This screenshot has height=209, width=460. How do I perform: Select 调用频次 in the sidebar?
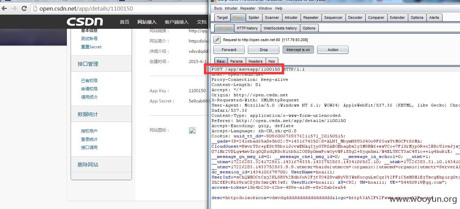pyautogui.click(x=89, y=97)
